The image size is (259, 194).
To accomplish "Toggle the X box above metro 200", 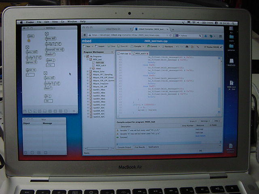I will (x=45, y=73).
